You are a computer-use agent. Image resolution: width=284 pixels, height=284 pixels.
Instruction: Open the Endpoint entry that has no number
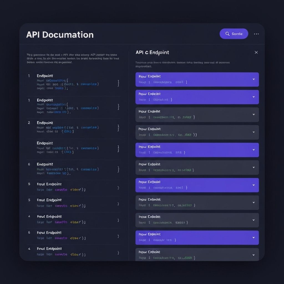coord(45,143)
